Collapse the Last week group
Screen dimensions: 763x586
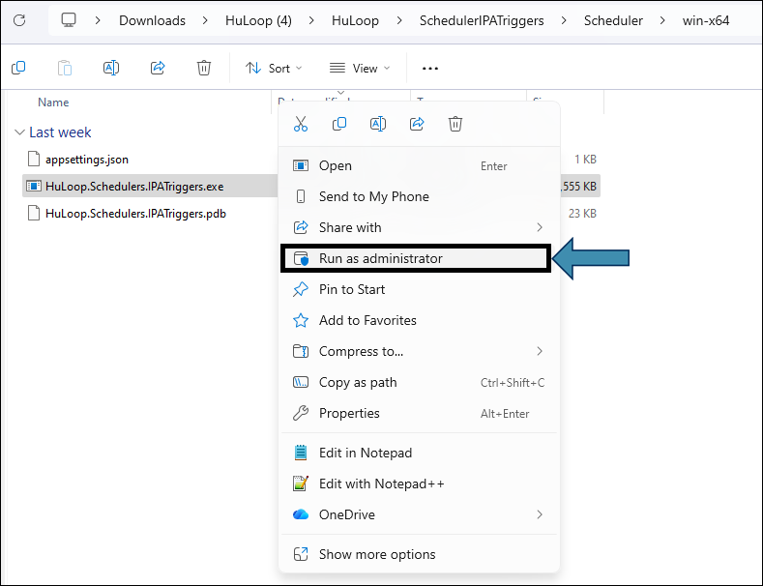click(19, 132)
